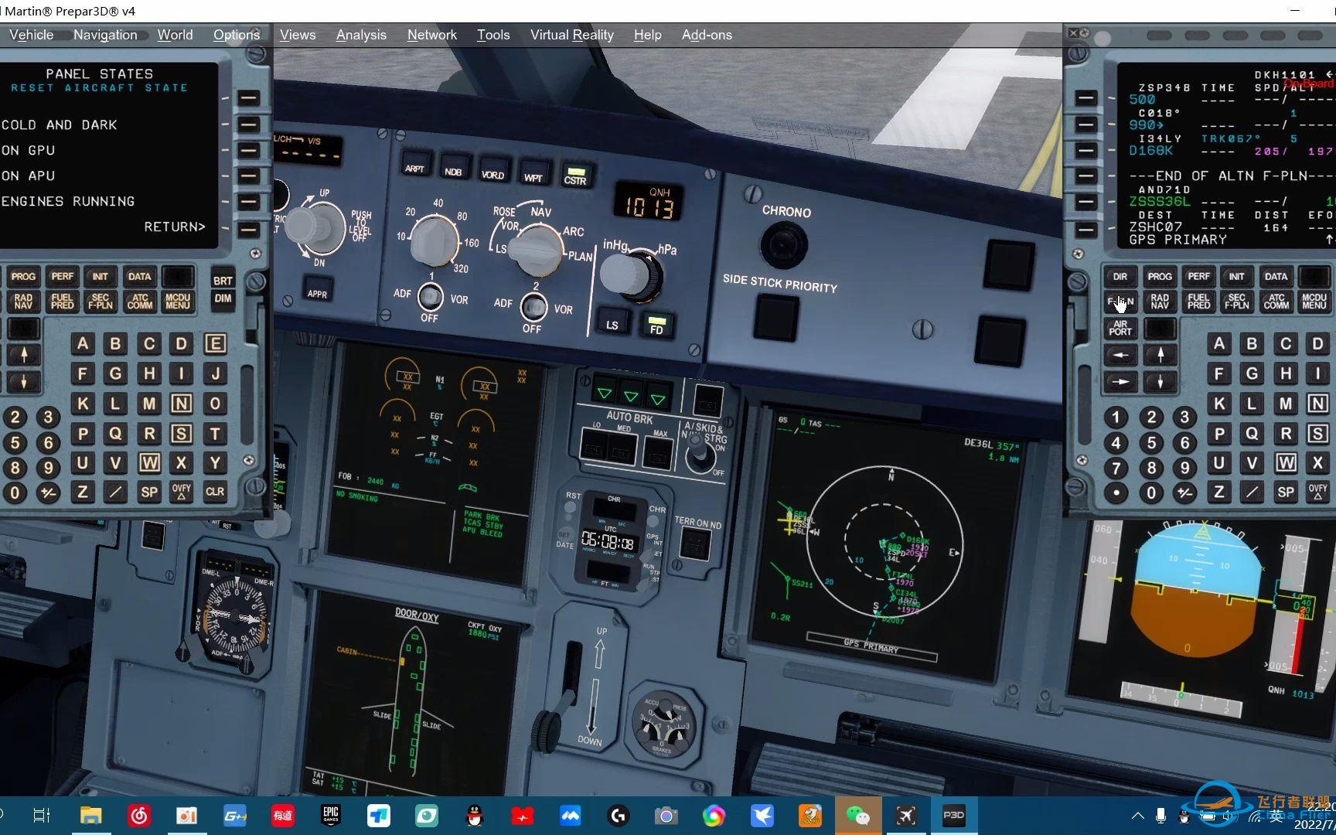This screenshot has width=1336, height=835.
Task: Toggle the FD flight director button
Action: (656, 325)
